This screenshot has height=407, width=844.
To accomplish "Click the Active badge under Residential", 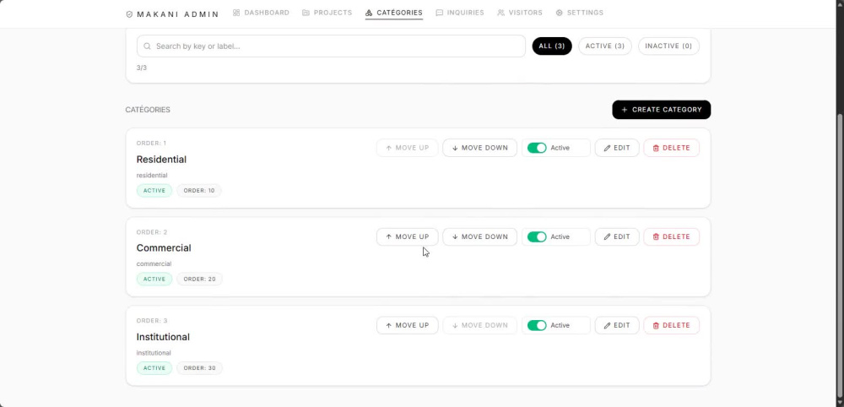I will [x=154, y=191].
